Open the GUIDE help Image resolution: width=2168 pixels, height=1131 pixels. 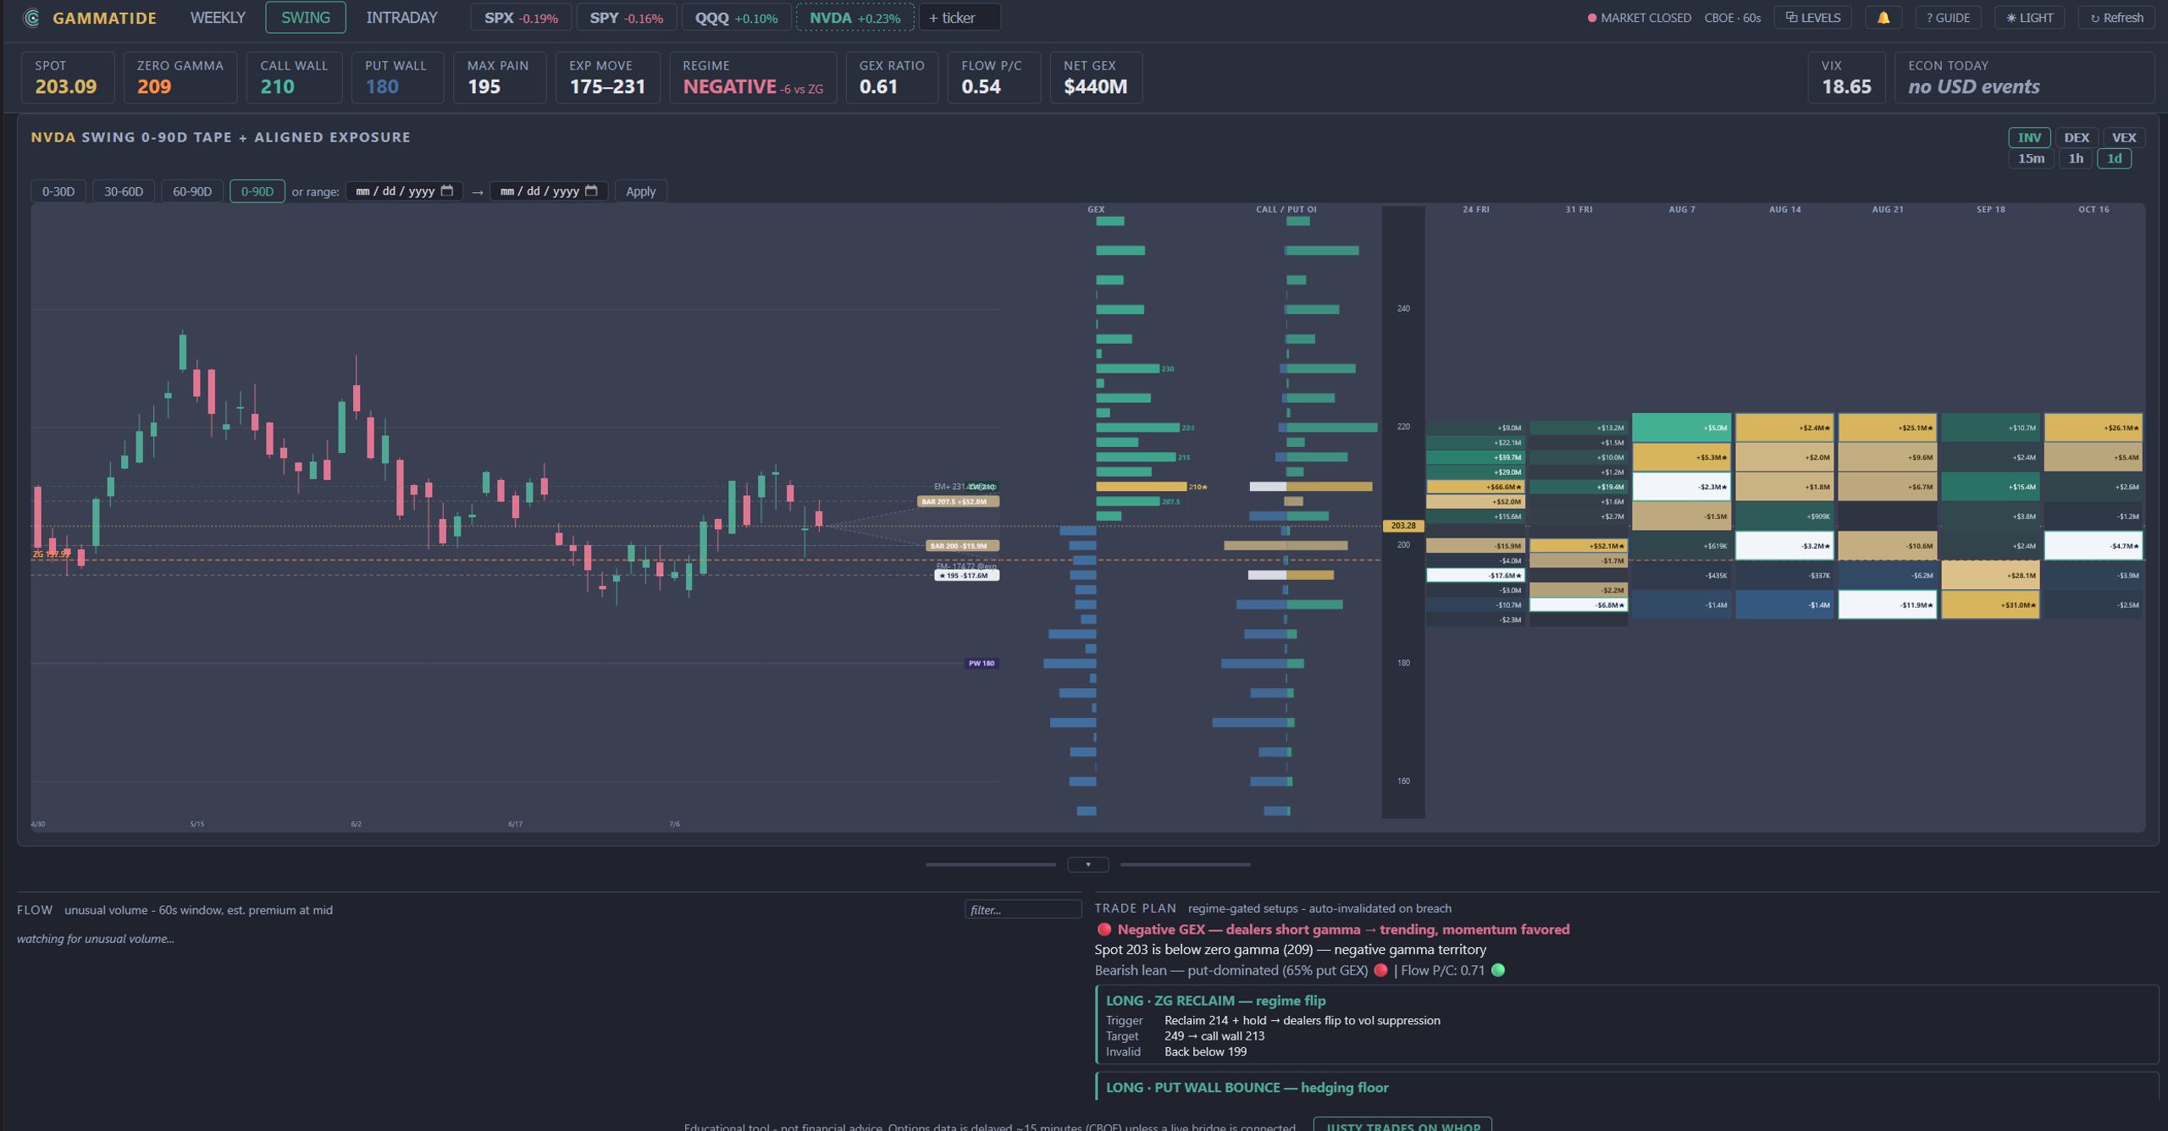1947,18
